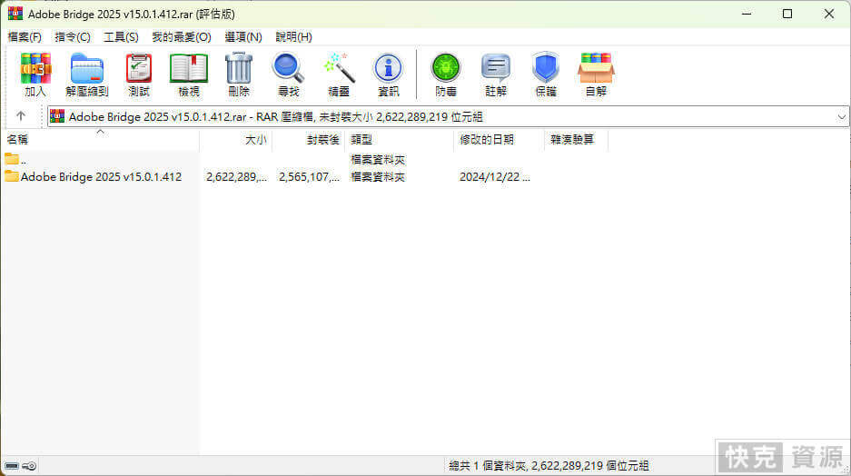The image size is (851, 476).
Task: Sort by Name (名稱) column header
Action: (x=100, y=140)
